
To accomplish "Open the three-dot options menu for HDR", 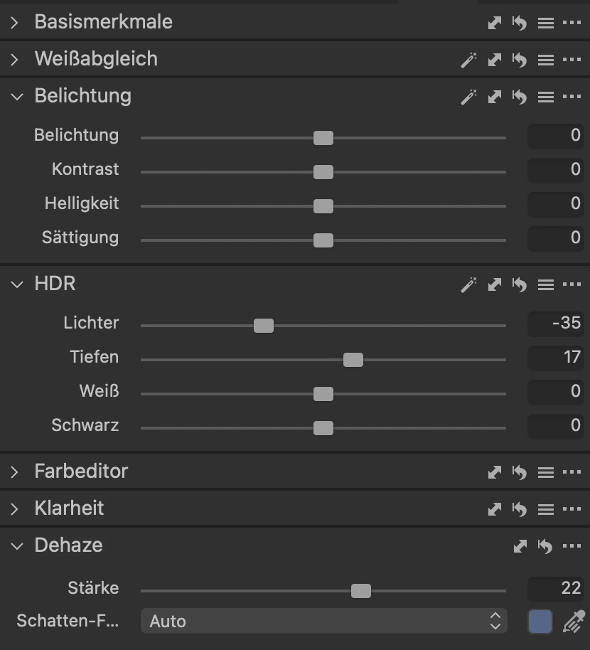I will click(572, 285).
